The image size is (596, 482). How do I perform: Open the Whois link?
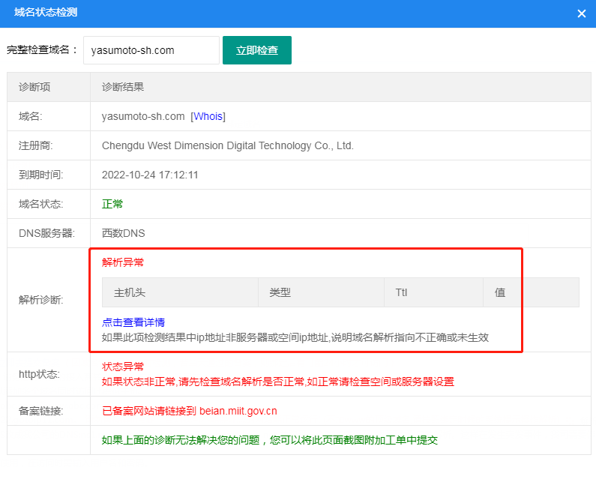coord(208,116)
